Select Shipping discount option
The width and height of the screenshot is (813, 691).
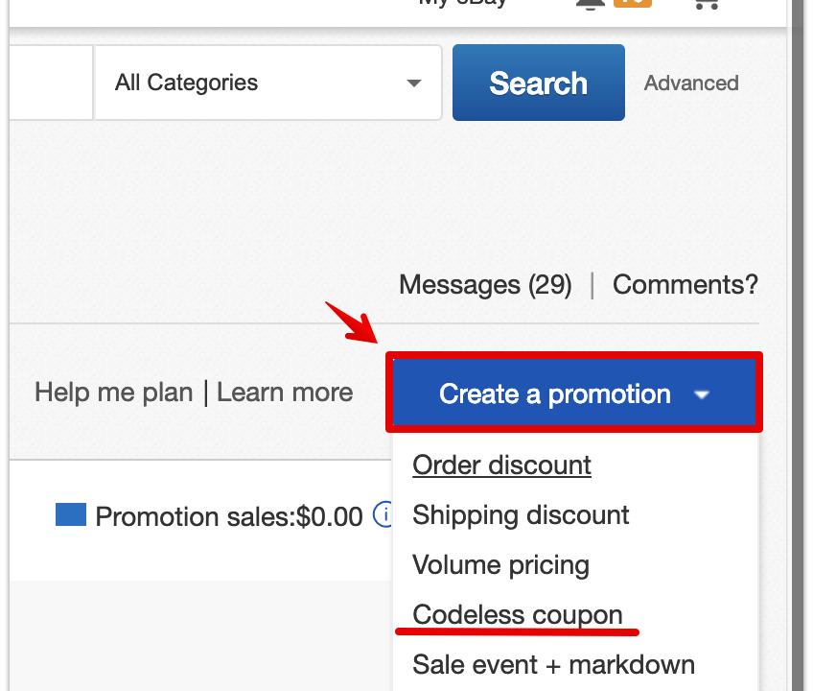(521, 515)
